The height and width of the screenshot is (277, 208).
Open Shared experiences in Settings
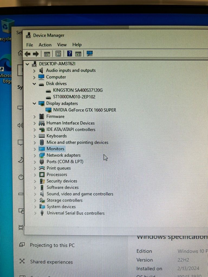coord(51,262)
